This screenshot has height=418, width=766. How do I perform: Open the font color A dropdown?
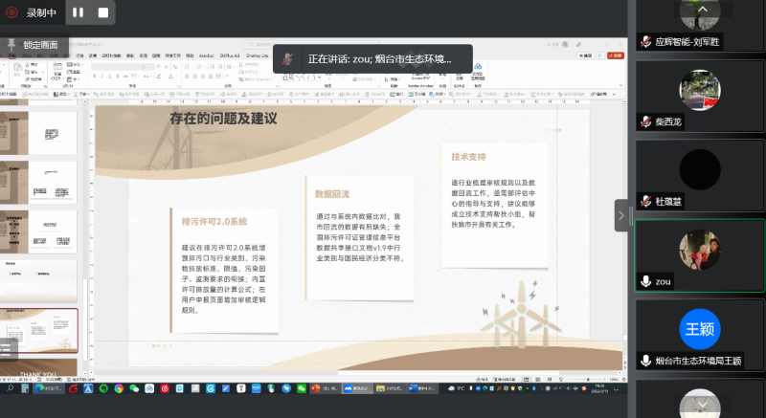[171, 77]
